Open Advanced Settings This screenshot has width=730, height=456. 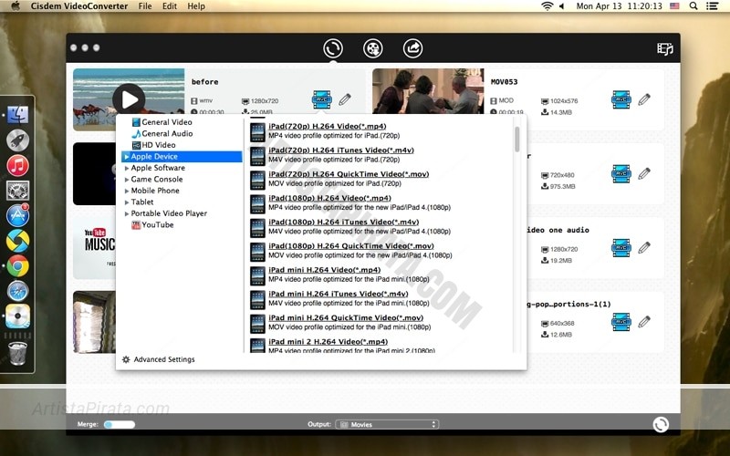coord(158,359)
